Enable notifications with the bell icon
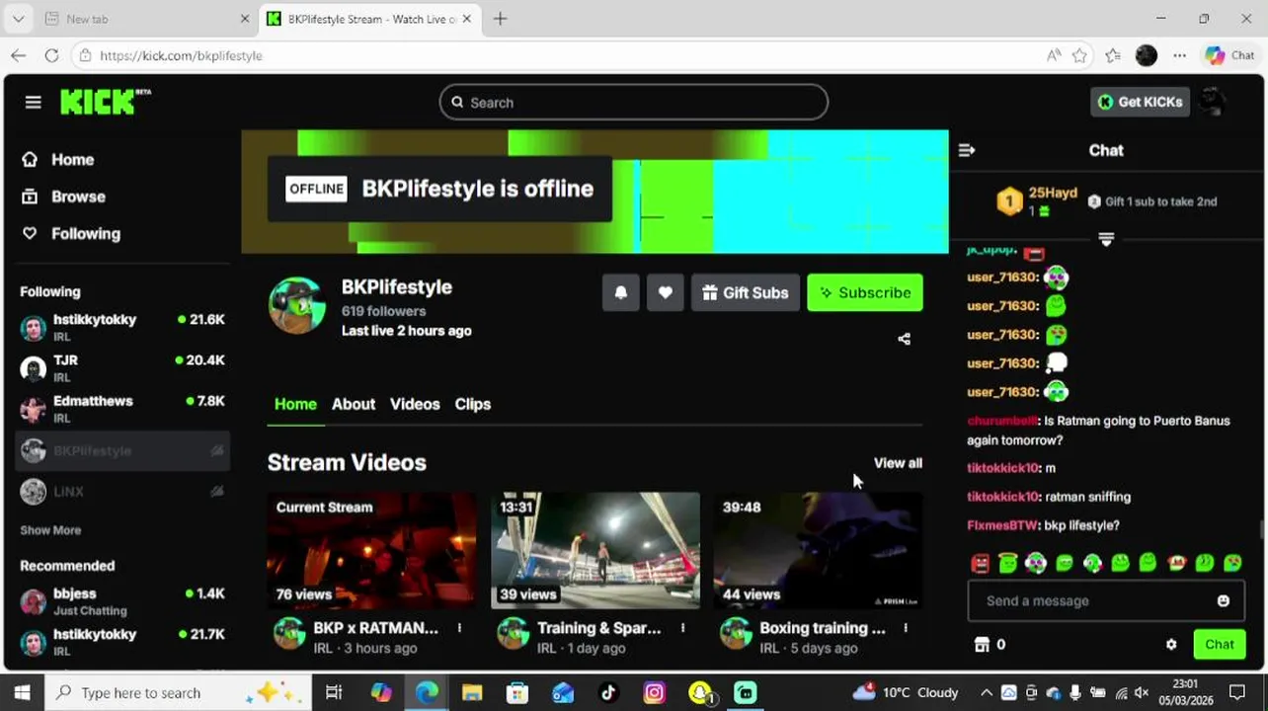 (620, 292)
